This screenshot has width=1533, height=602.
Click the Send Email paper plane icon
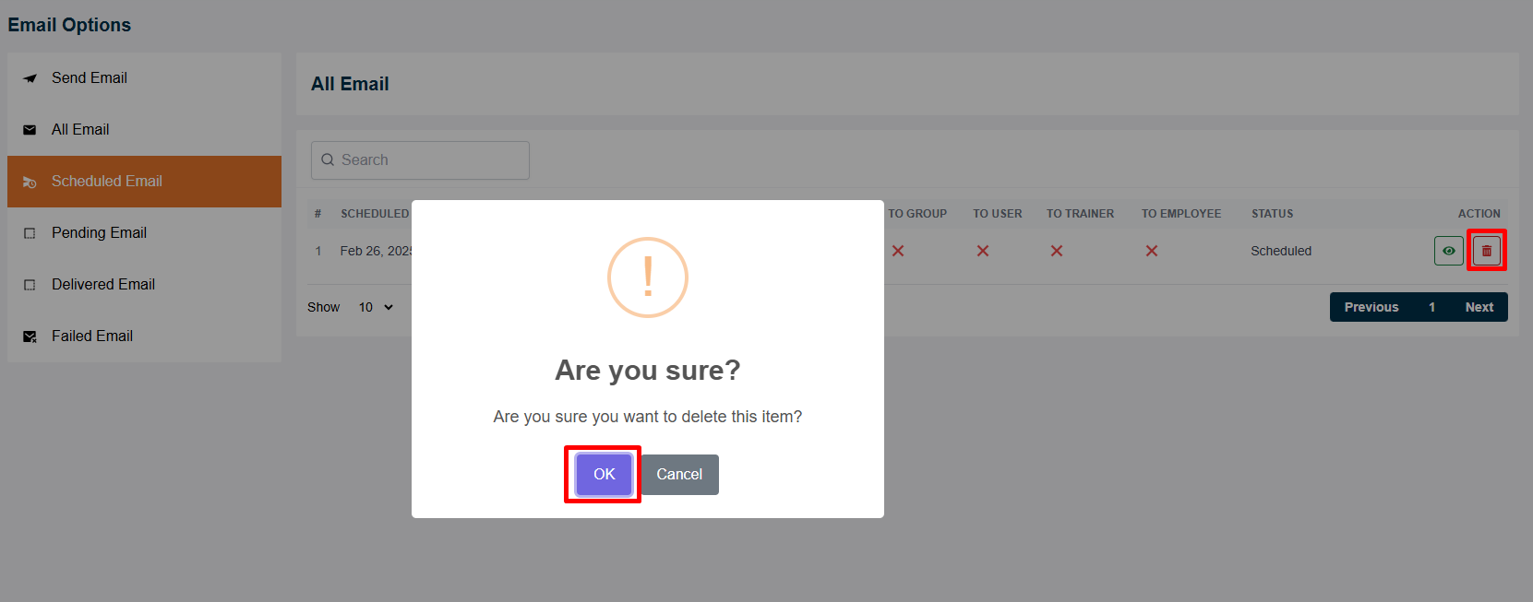30,78
